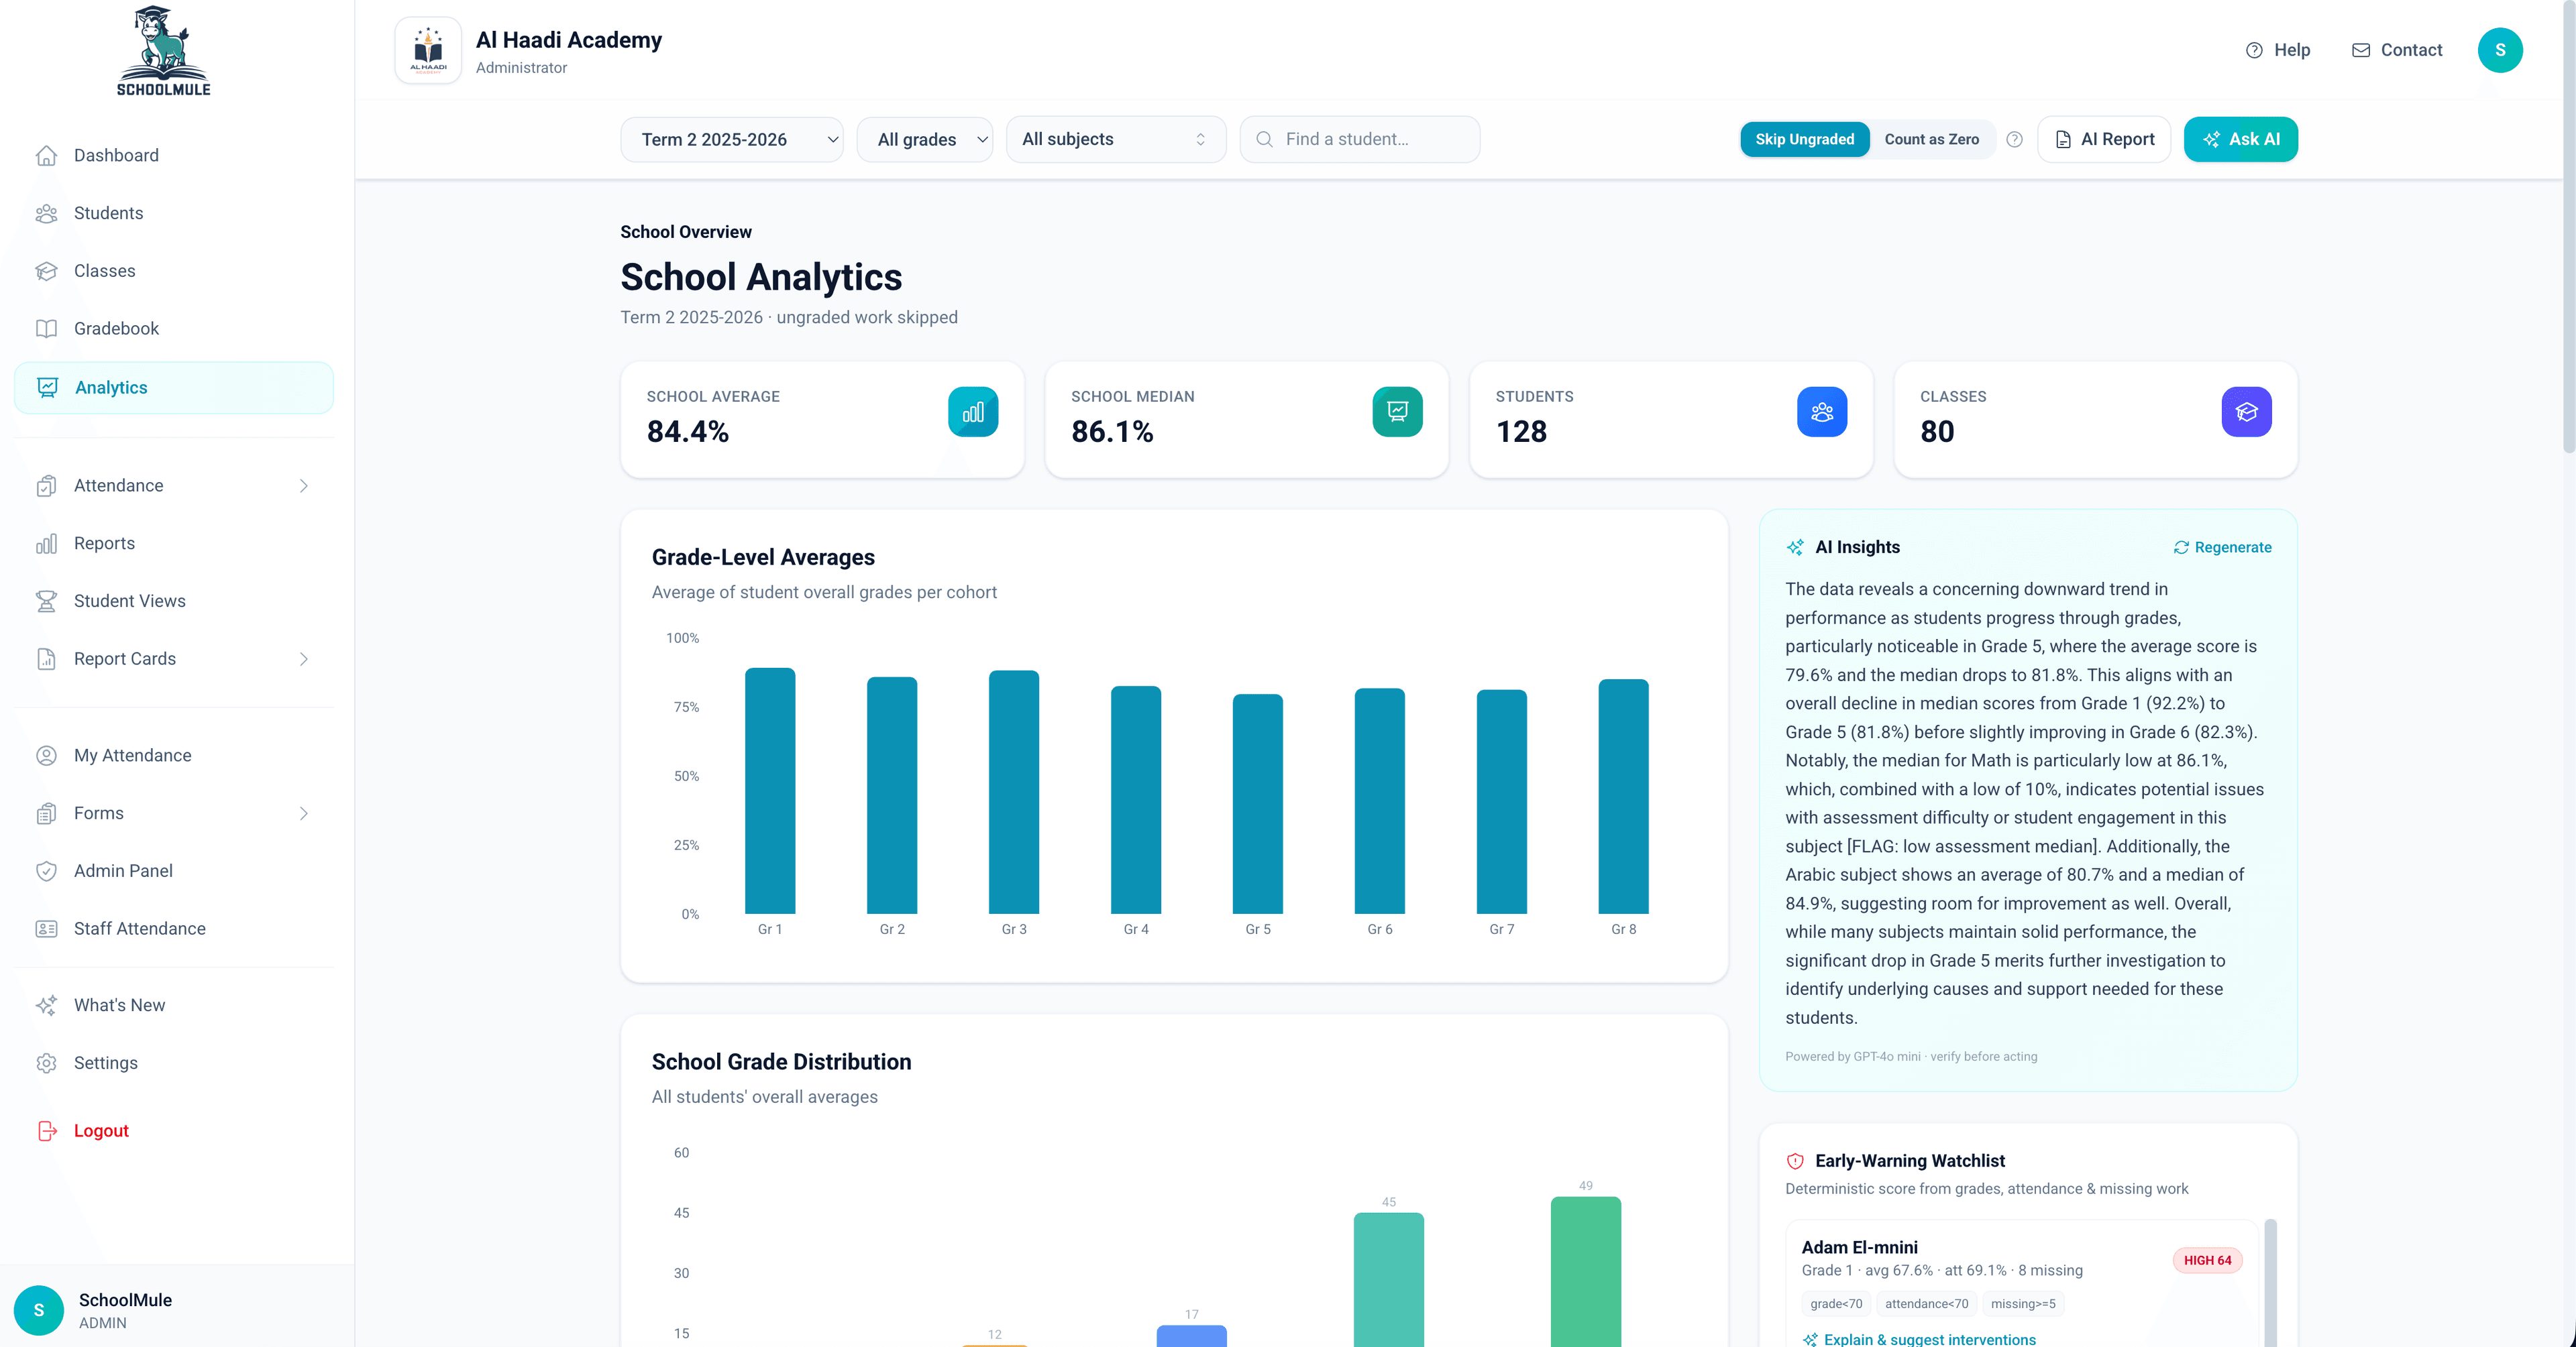Expand the Attendance submenu chevron

point(304,485)
